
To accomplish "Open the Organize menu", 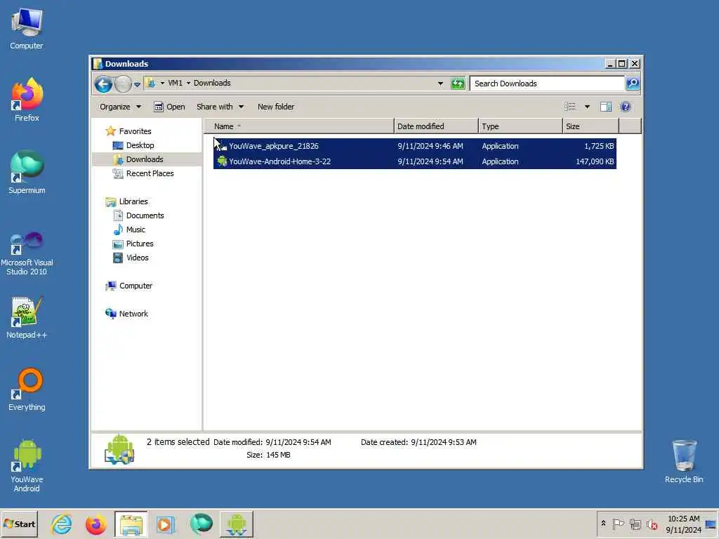I will click(120, 107).
